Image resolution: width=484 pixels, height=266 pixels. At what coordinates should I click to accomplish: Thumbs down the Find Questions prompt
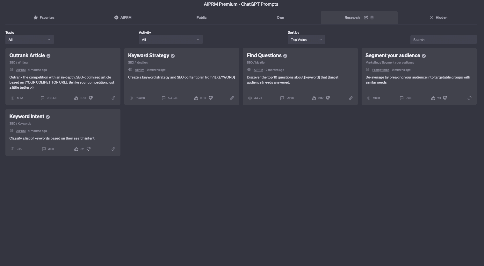tap(328, 98)
